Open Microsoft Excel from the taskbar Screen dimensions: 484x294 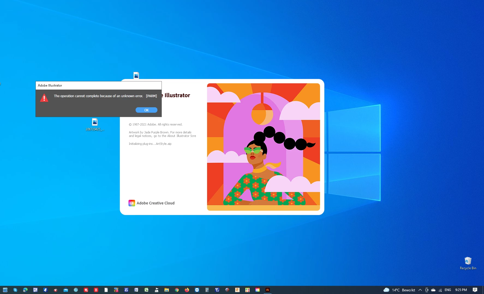pyautogui.click(x=146, y=290)
